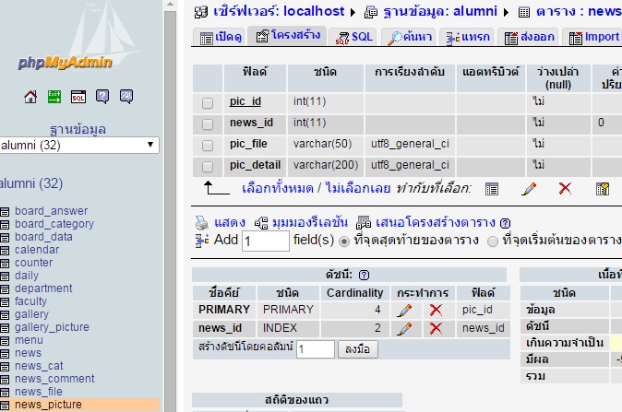Click alumni (32) link in sidebar
Screen dimensions: 622x412
tap(31, 183)
